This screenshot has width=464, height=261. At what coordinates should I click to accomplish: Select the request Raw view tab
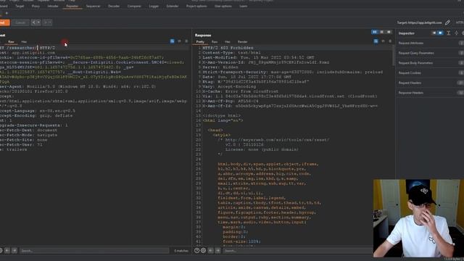(x=11, y=42)
